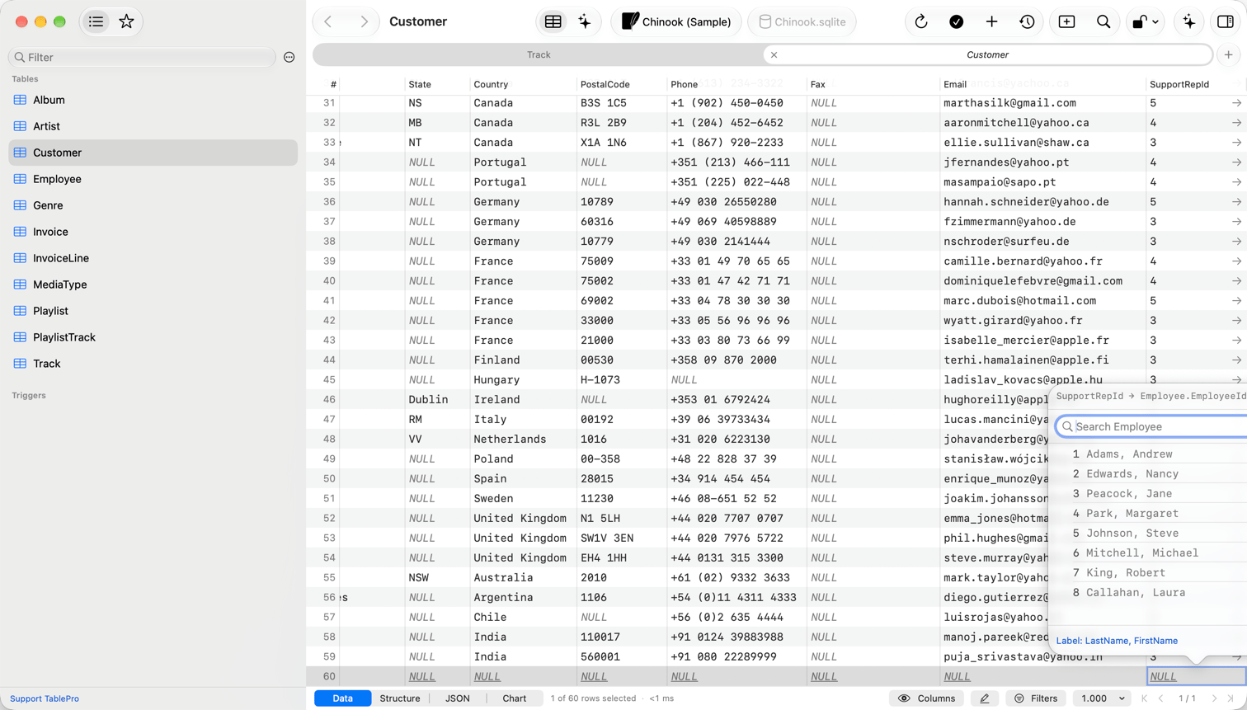The height and width of the screenshot is (710, 1247).
Task: Open the Playlist table
Action: (153, 311)
